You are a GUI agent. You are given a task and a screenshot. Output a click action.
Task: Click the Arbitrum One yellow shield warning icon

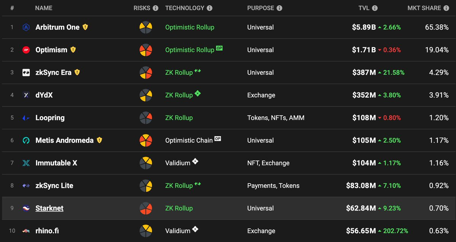tap(85, 27)
